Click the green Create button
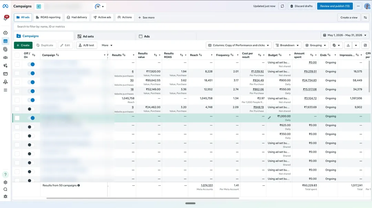Image resolution: width=372 pixels, height=208 pixels. click(23, 45)
